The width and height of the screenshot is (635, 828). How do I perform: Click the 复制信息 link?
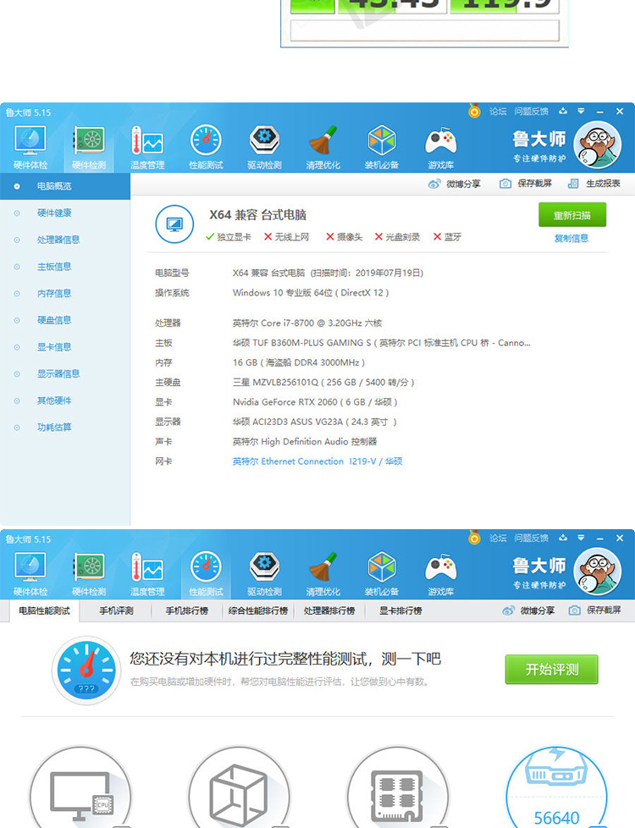571,238
